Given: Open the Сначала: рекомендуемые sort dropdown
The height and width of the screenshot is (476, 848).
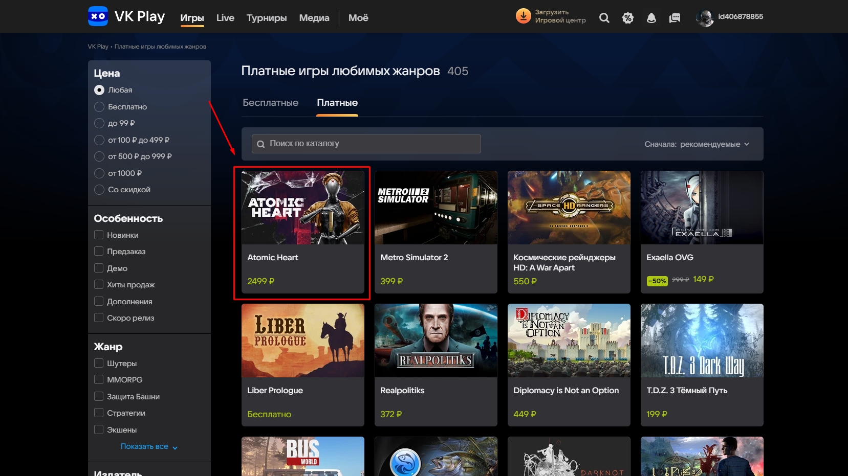Looking at the screenshot, I should [x=697, y=144].
